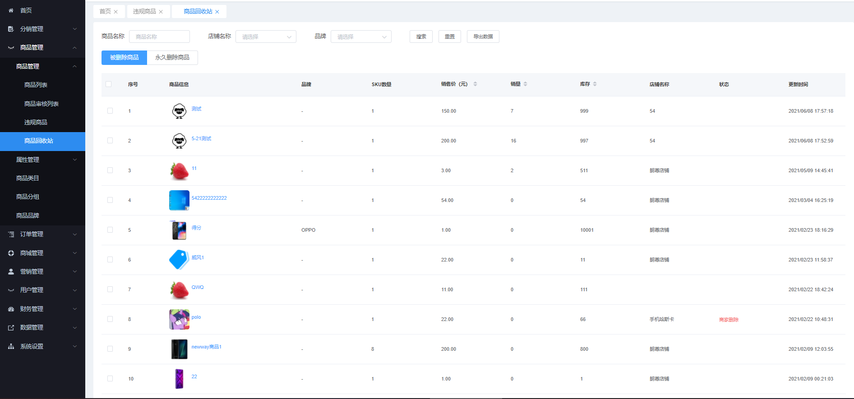854x399 pixels.
Task: Click the 数据管理 export icon
Action: 11,328
